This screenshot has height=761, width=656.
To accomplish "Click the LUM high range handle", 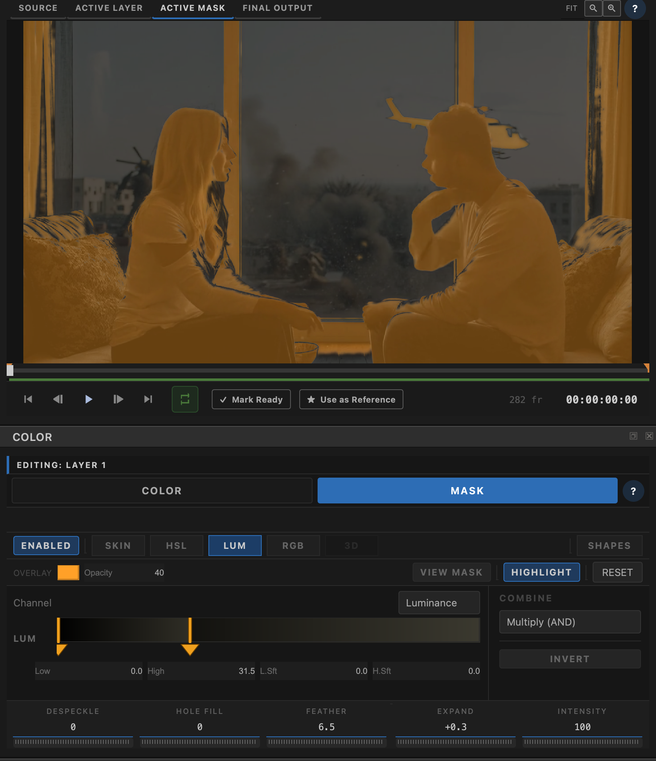I will click(x=190, y=649).
